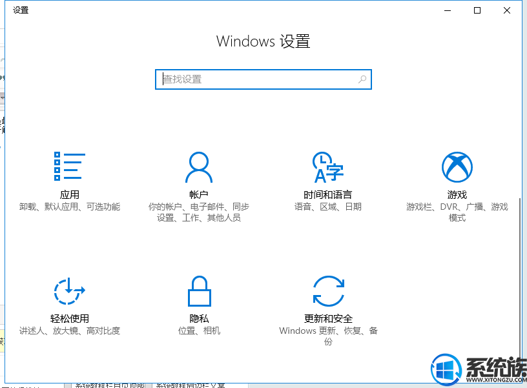Maximize the 设置 window
The height and width of the screenshot is (388, 527).
pos(477,10)
